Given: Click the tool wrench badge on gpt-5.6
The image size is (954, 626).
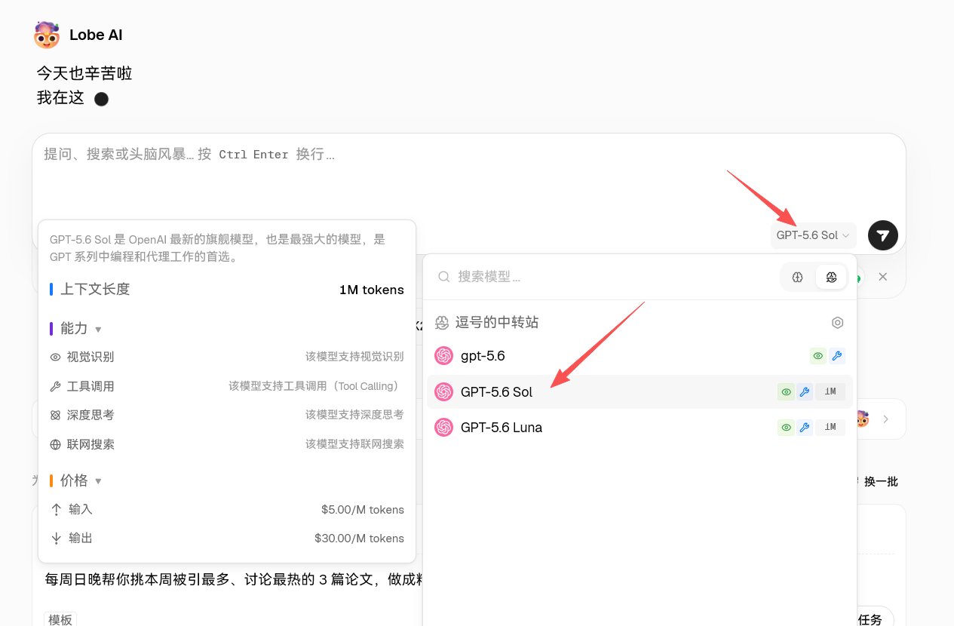Looking at the screenshot, I should pos(836,356).
